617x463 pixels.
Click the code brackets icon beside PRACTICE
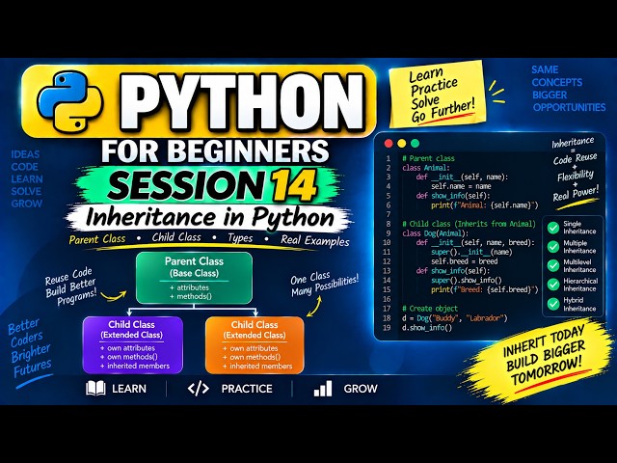199,388
